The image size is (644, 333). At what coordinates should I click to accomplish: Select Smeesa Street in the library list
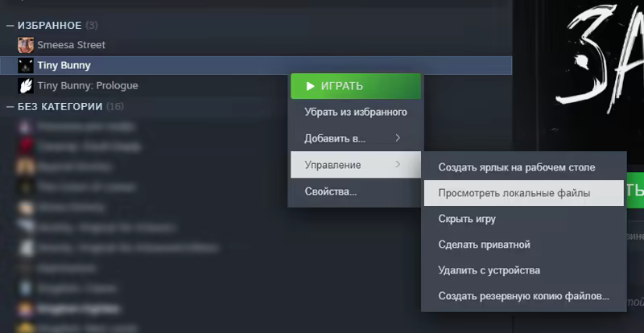point(71,45)
